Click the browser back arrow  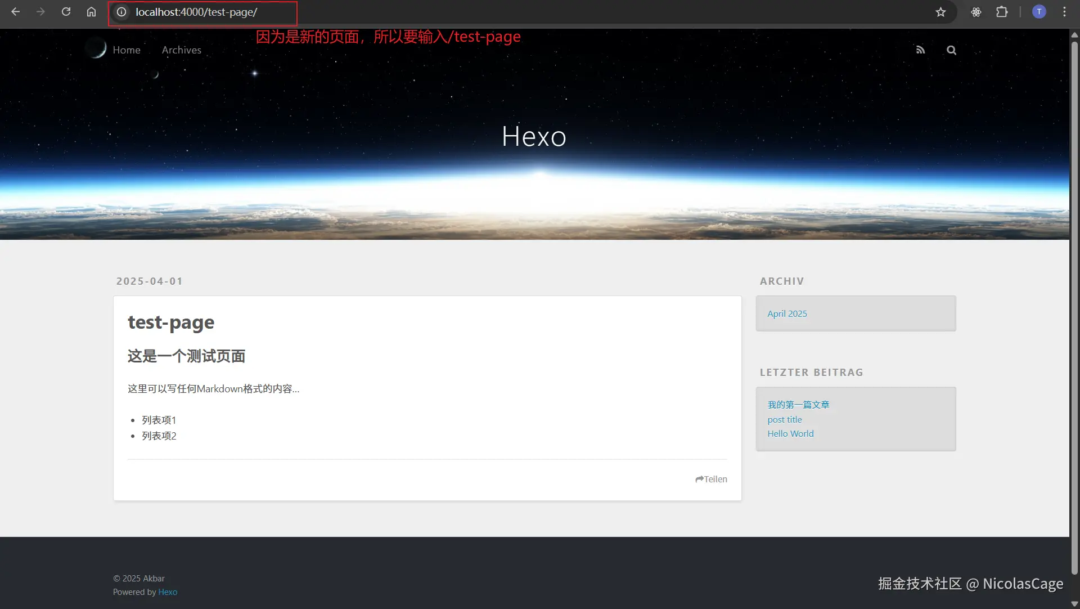point(15,12)
